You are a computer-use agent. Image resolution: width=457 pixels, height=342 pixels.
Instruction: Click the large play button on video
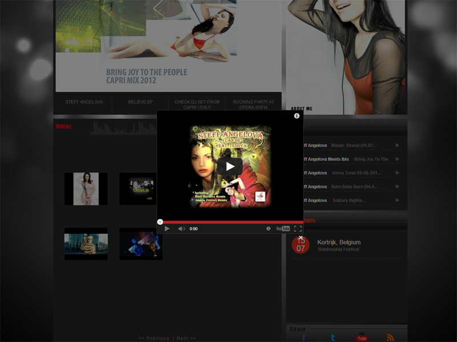tap(230, 166)
